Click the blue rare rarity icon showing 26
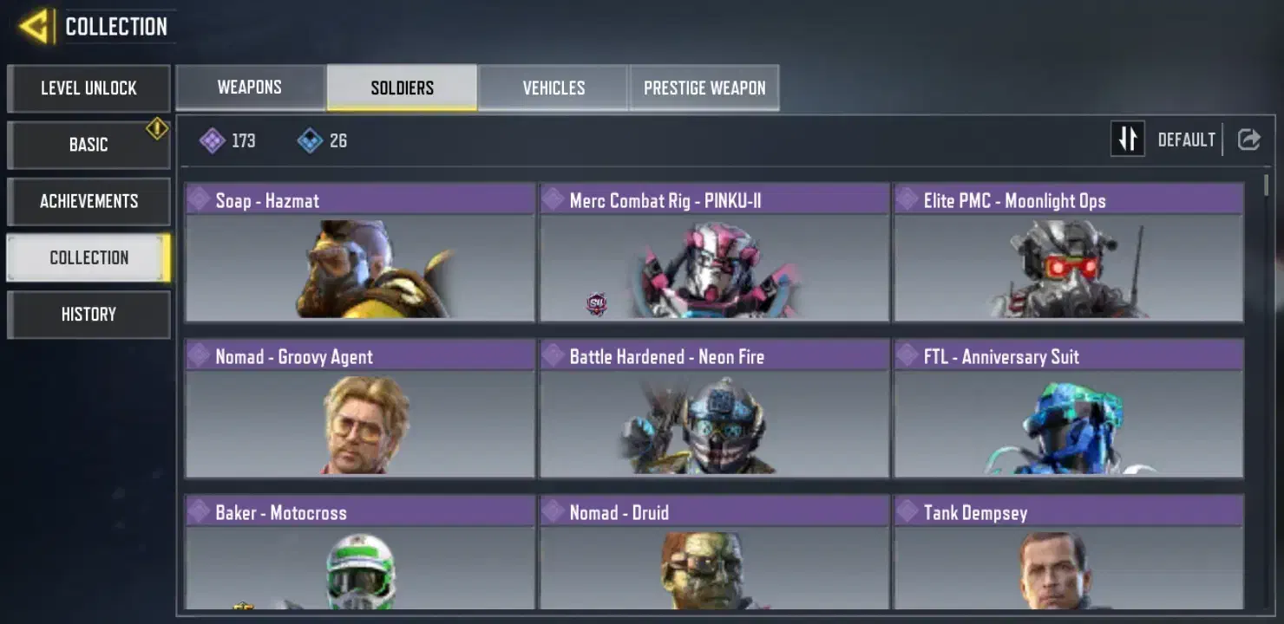Viewport: 1284px width, 624px height. click(310, 140)
